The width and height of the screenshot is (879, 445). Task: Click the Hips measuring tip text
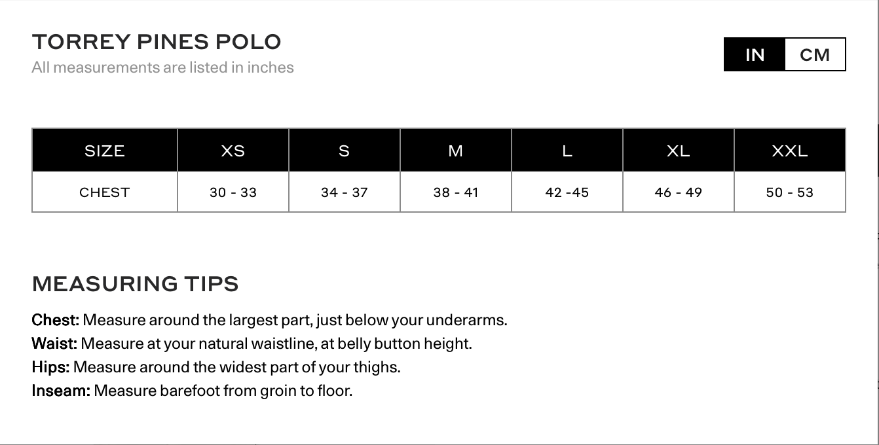[x=216, y=367]
